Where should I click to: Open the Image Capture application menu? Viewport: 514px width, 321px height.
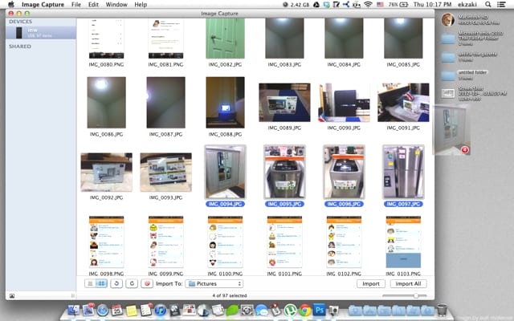pos(43,5)
